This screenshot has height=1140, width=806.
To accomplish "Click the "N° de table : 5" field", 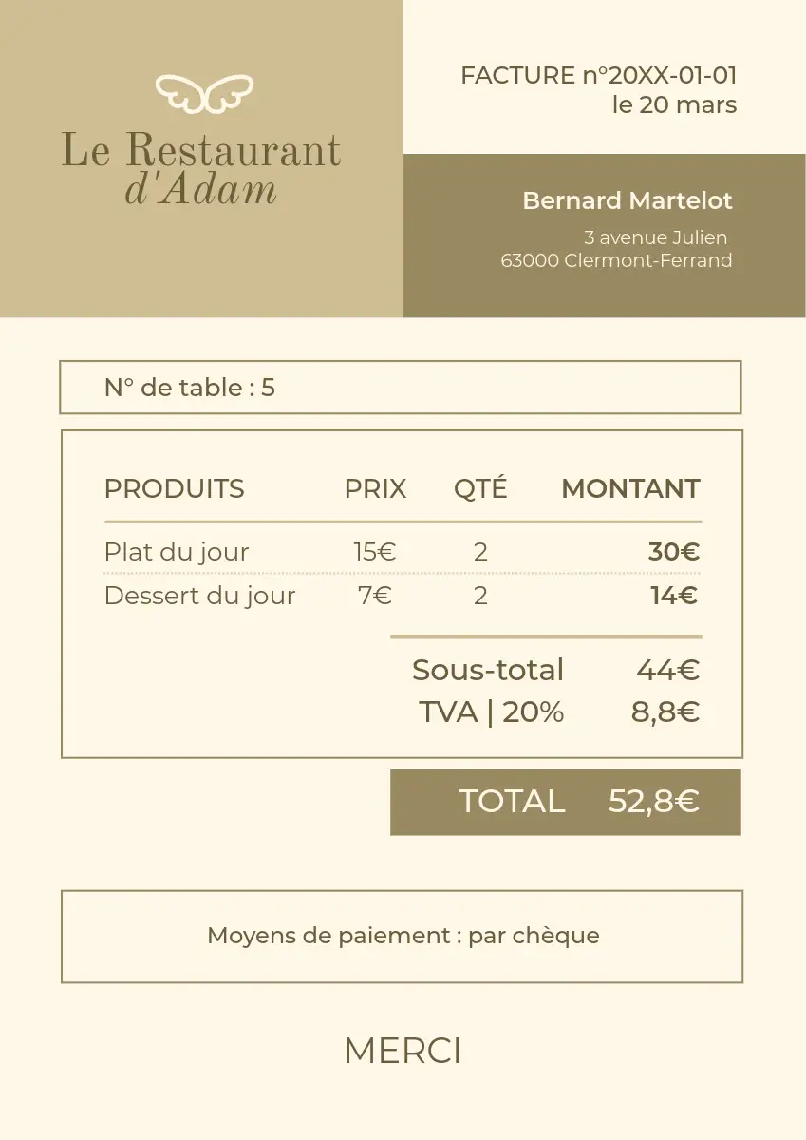I will [190, 388].
